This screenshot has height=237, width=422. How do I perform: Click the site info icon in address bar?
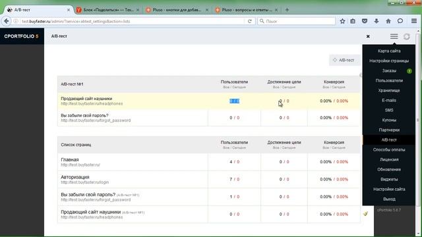click(x=16, y=21)
